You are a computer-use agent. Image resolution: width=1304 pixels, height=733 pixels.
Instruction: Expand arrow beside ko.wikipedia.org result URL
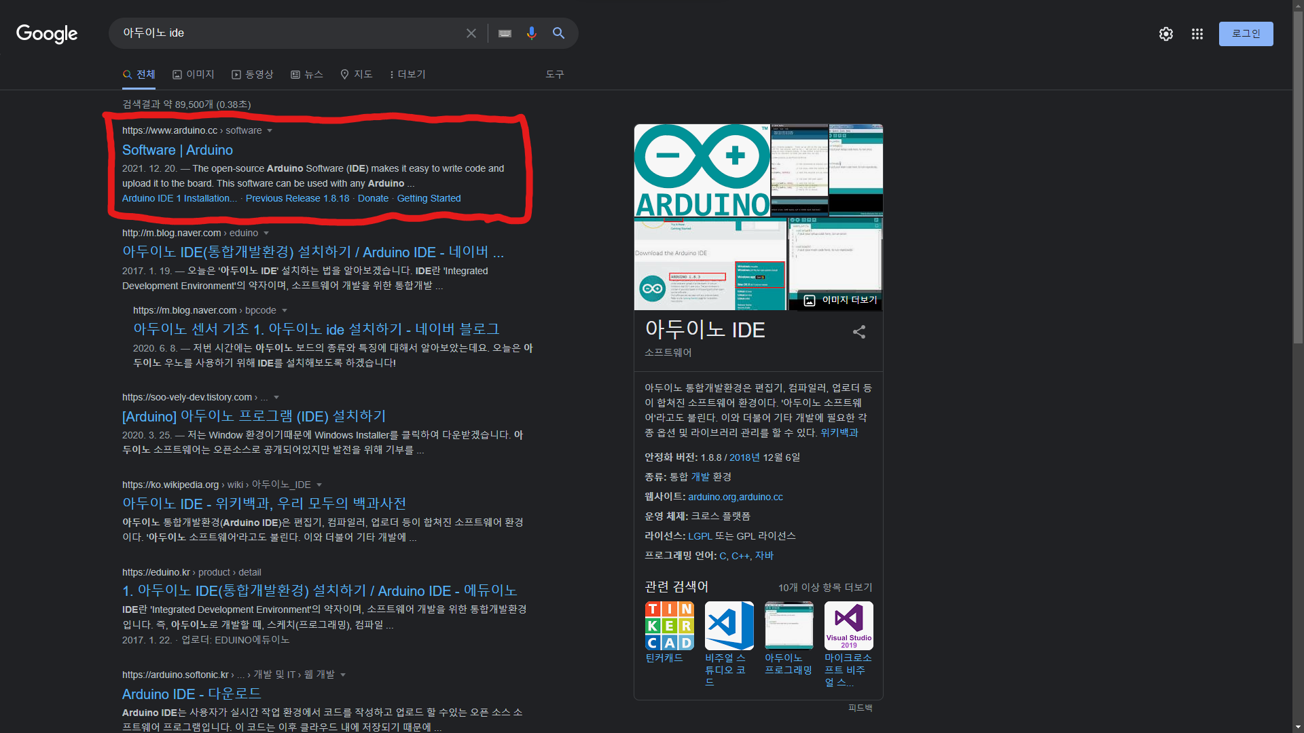click(319, 485)
